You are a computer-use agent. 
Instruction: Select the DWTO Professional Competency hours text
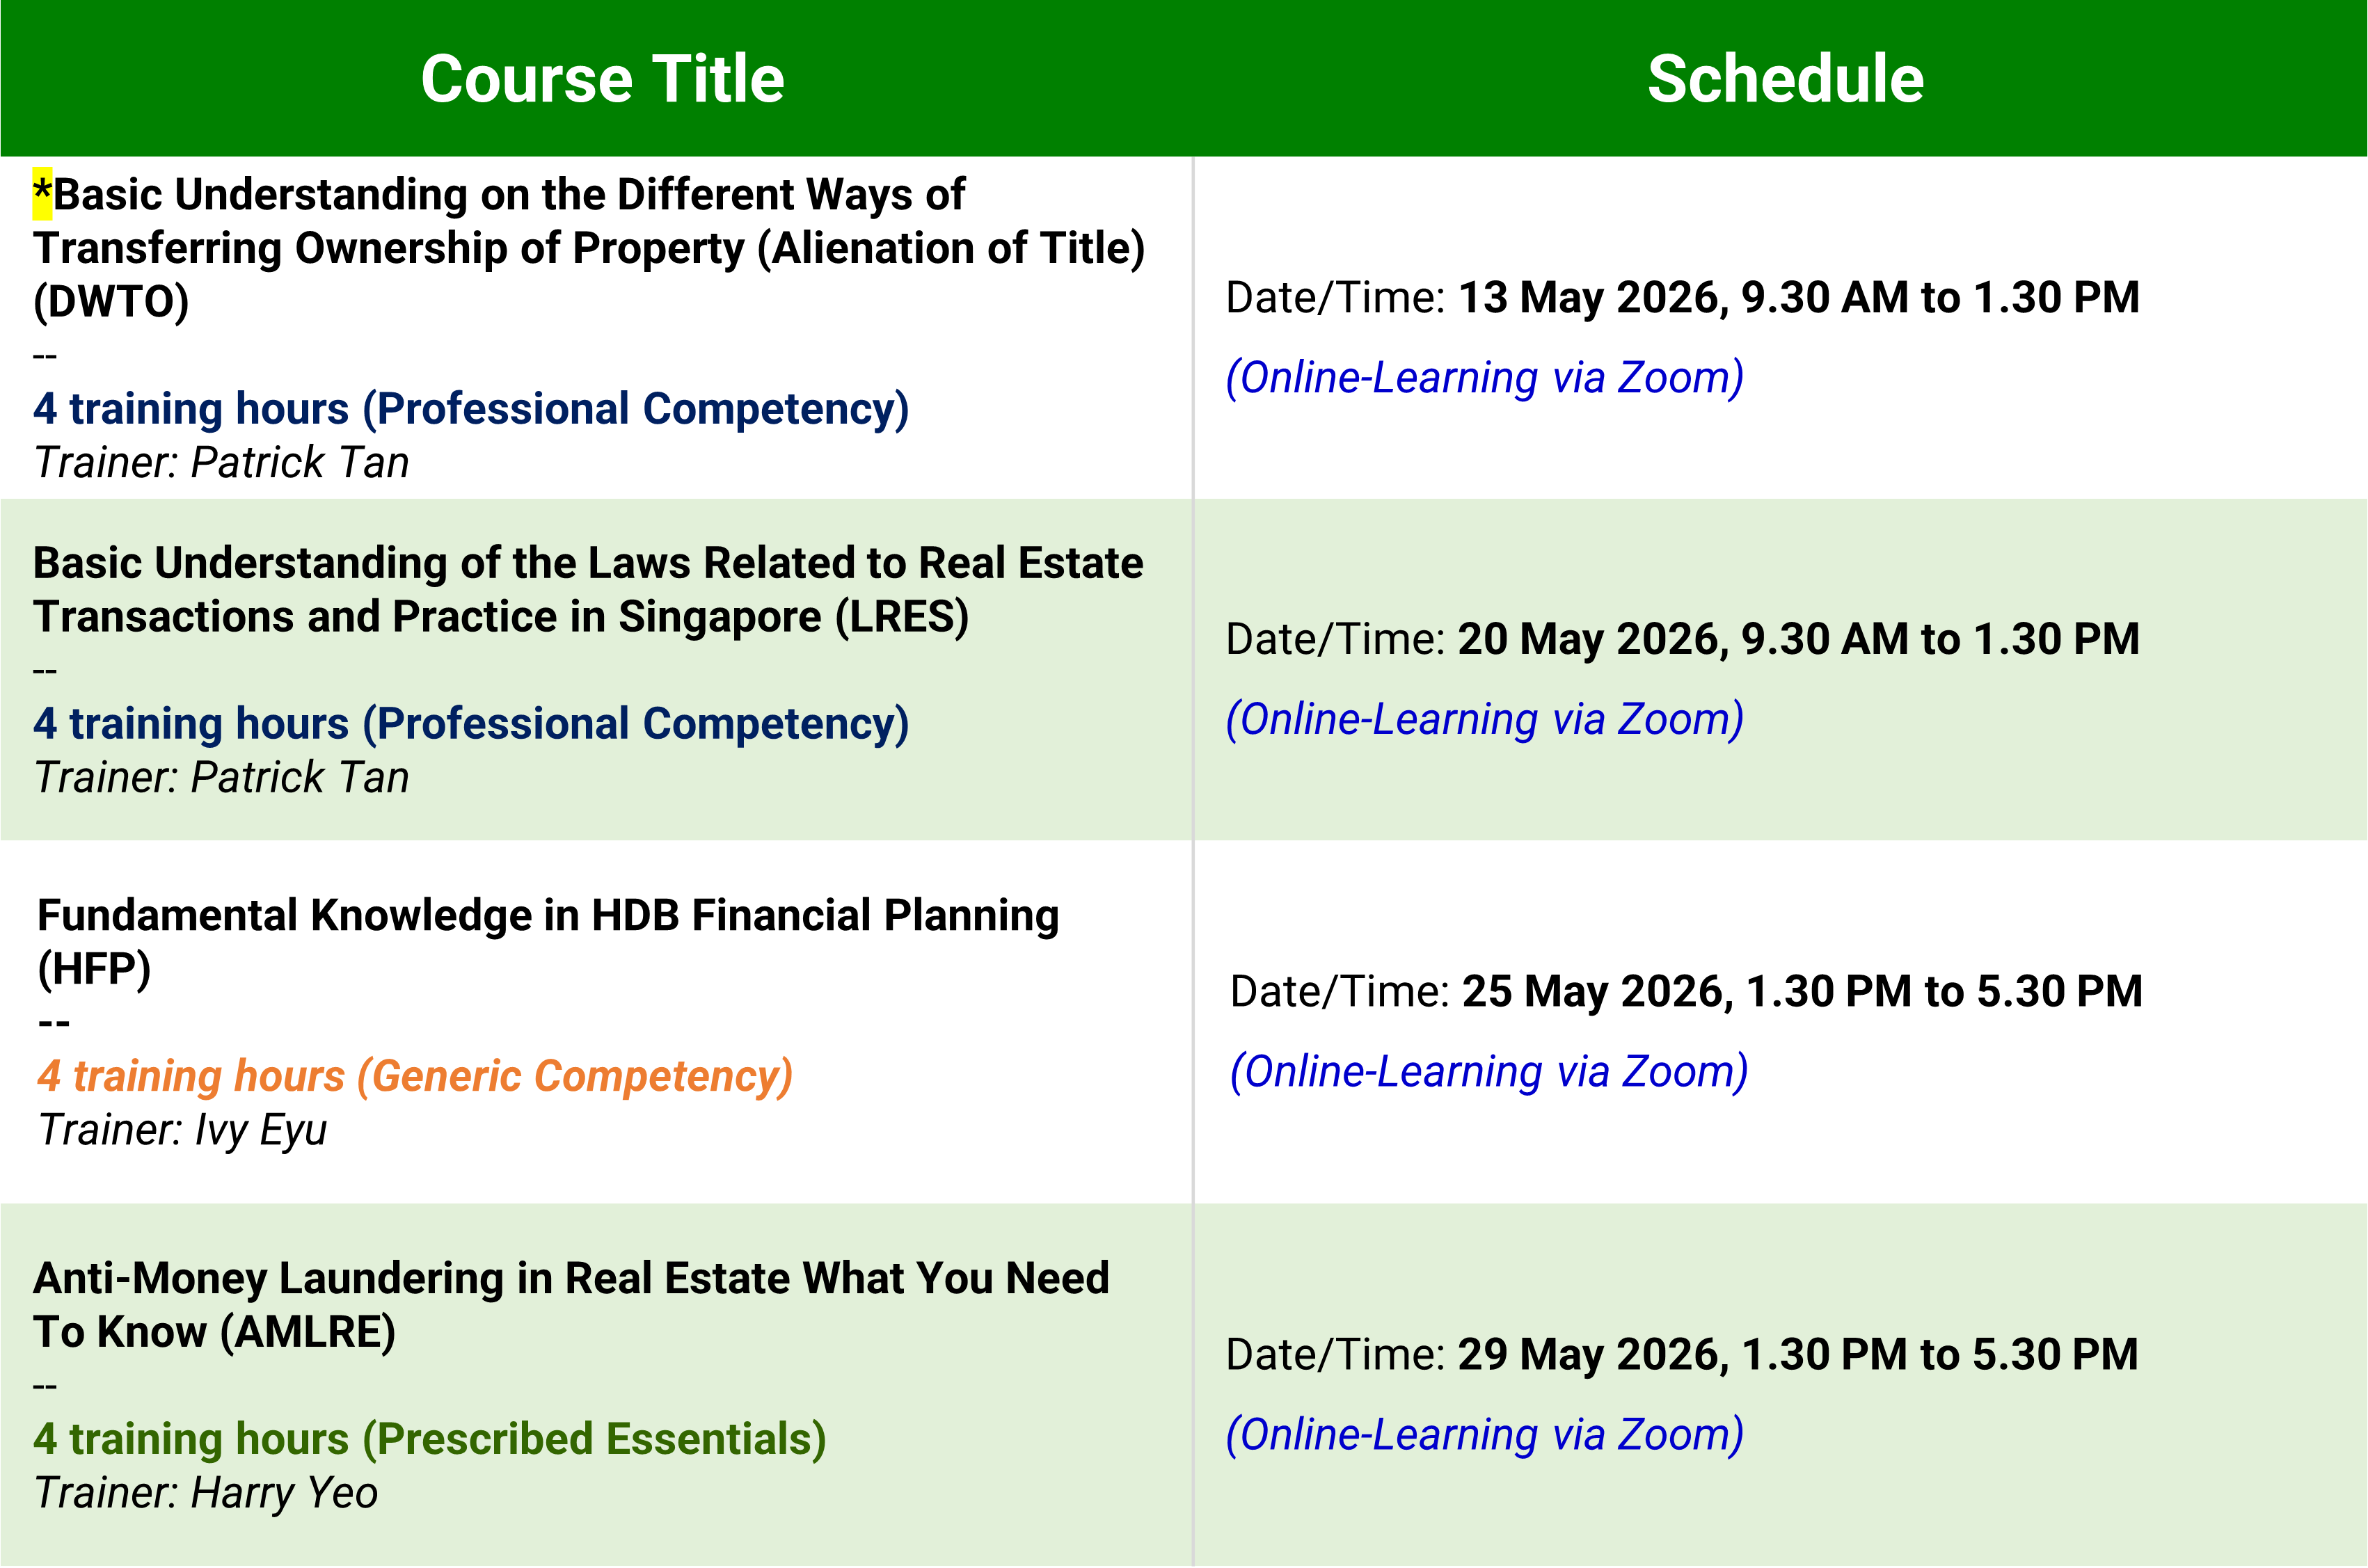(470, 409)
